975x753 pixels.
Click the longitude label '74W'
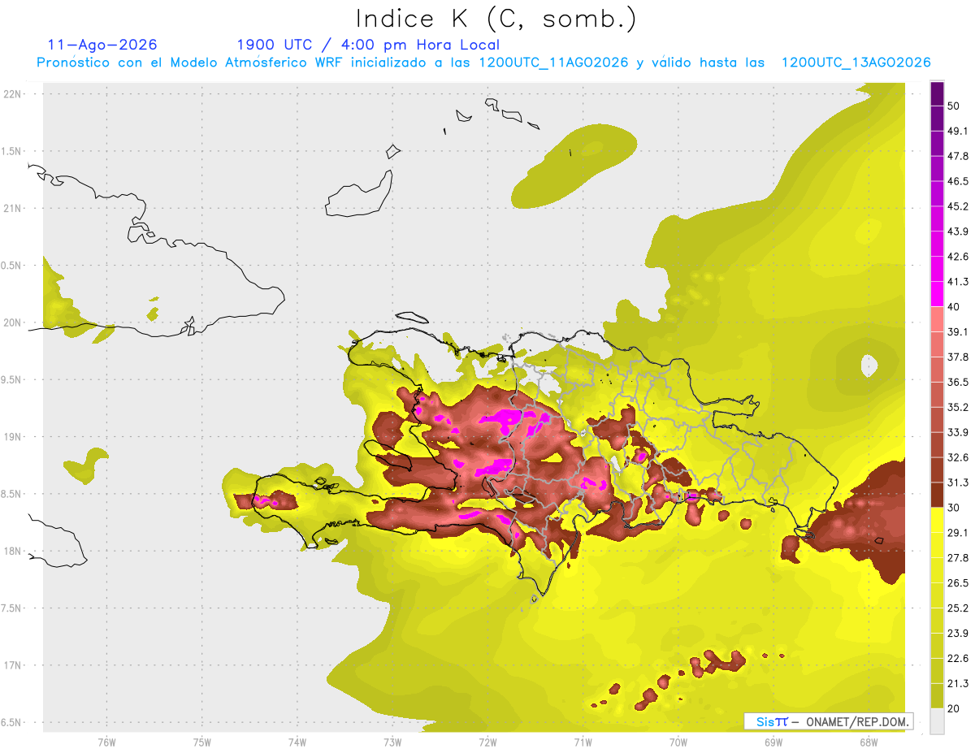point(297,742)
